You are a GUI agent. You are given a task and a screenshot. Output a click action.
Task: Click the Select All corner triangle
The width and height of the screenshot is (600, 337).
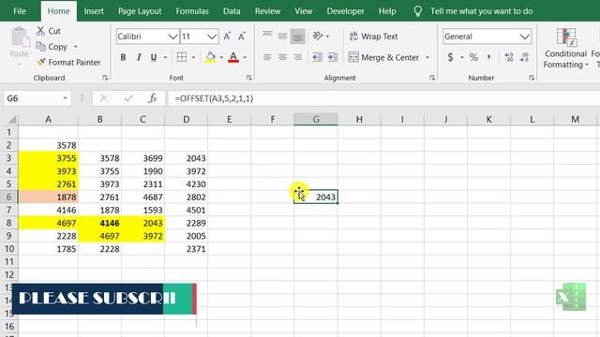[11, 119]
